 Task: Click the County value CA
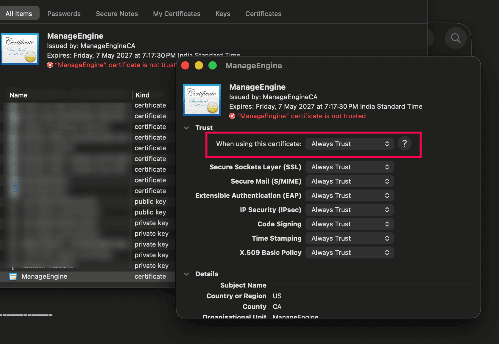277,307
